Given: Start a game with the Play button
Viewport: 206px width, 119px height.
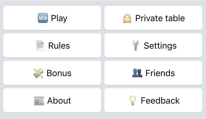Looking at the screenshot, I should pyautogui.click(x=52, y=18).
